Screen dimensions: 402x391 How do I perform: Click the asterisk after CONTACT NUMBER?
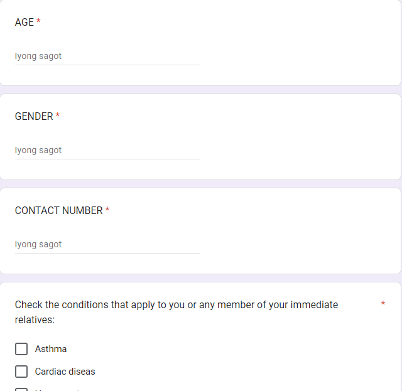(107, 210)
